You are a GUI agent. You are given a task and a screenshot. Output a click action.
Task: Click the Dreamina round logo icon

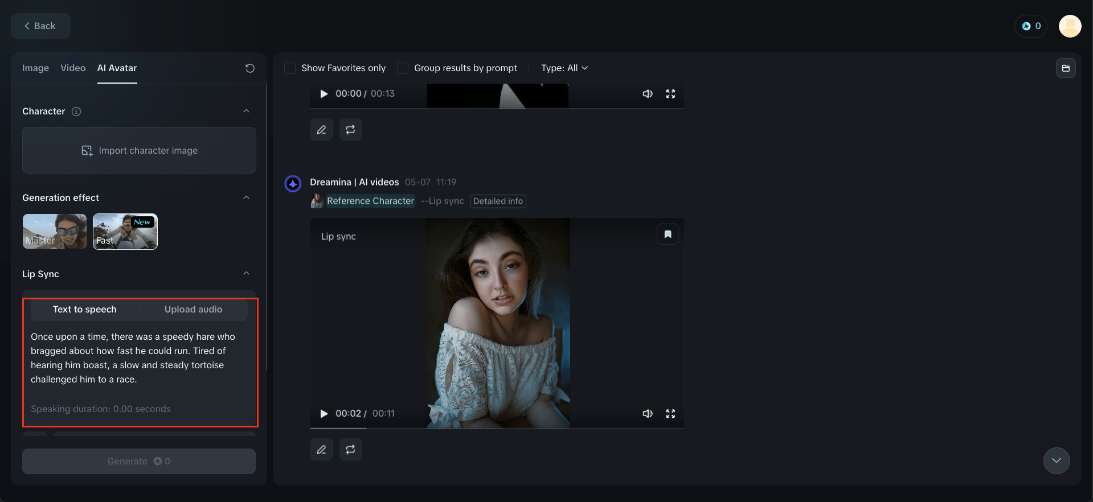click(x=293, y=184)
